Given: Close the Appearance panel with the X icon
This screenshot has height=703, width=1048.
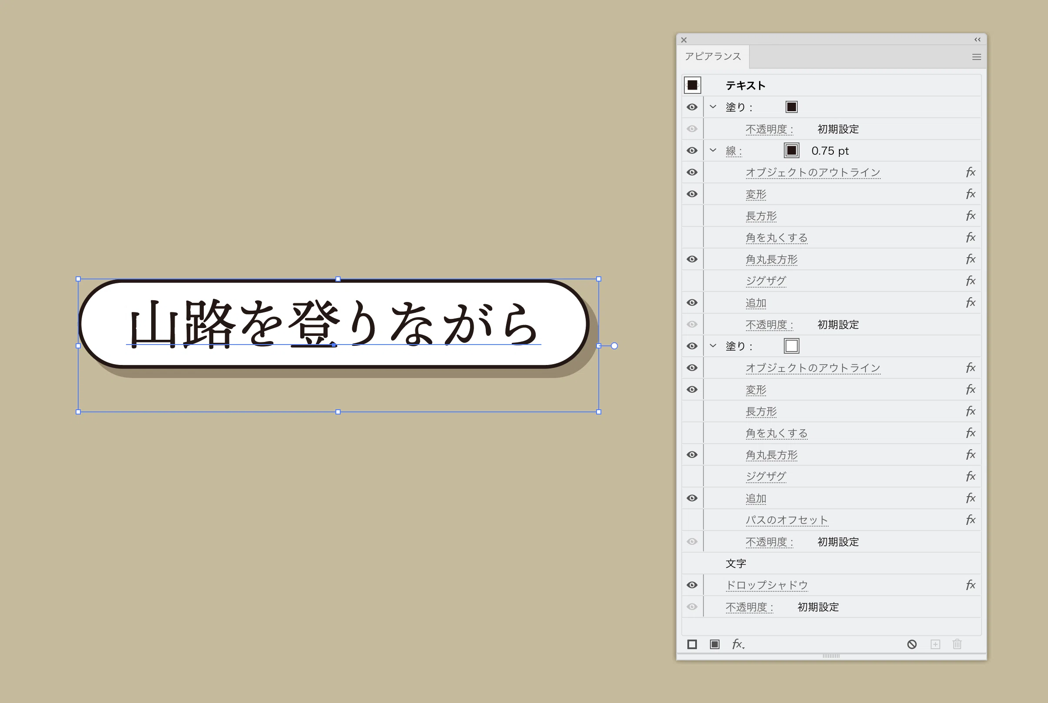Looking at the screenshot, I should coord(684,40).
